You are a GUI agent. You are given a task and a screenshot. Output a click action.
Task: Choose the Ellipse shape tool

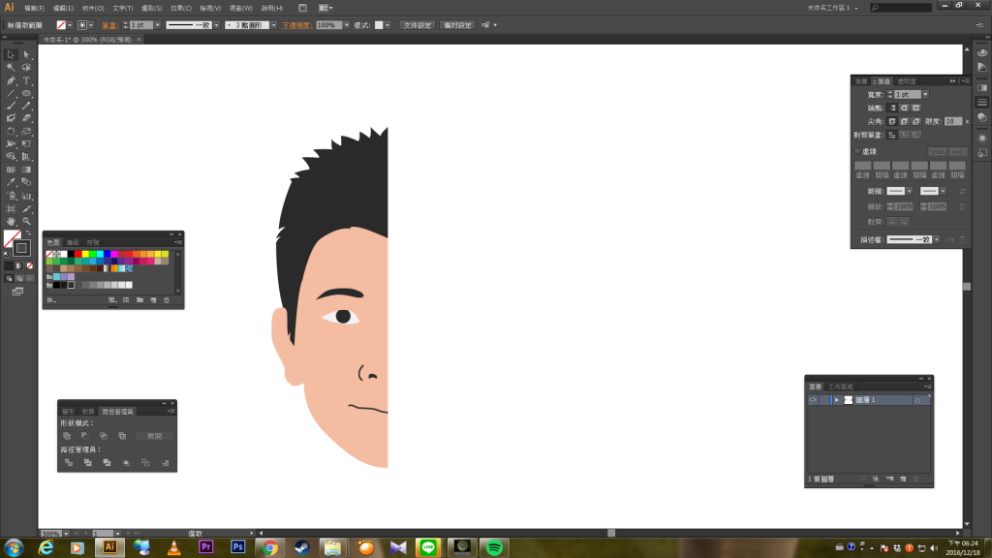26,93
